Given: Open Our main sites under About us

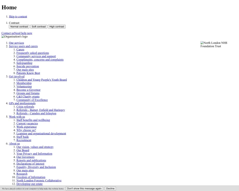Looking at the screenshot, I should click(25, 170).
